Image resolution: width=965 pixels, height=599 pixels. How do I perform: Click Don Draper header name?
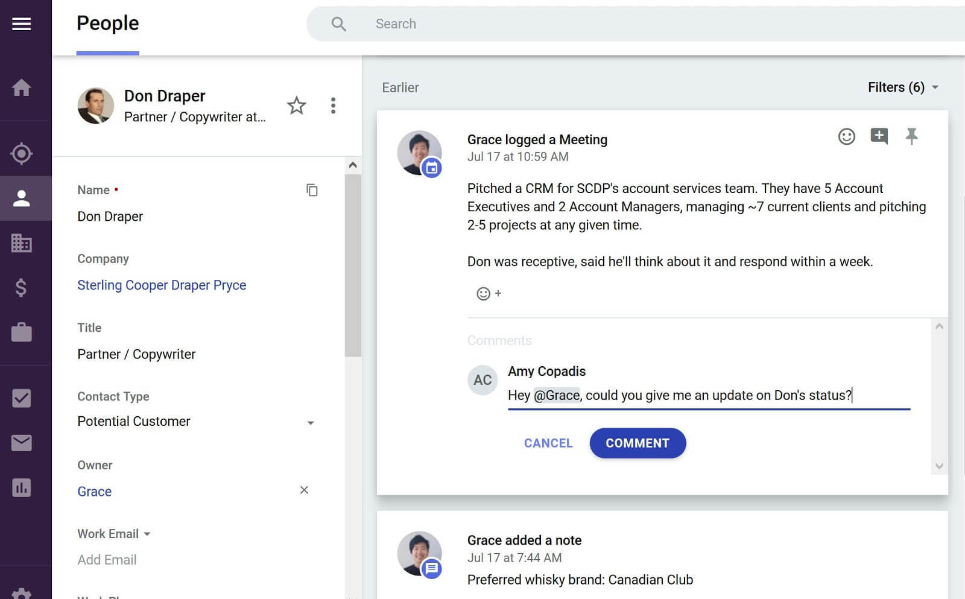pyautogui.click(x=165, y=96)
